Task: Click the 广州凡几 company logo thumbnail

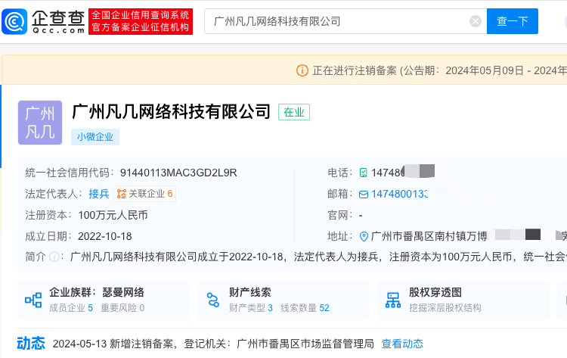Action: pos(40,123)
